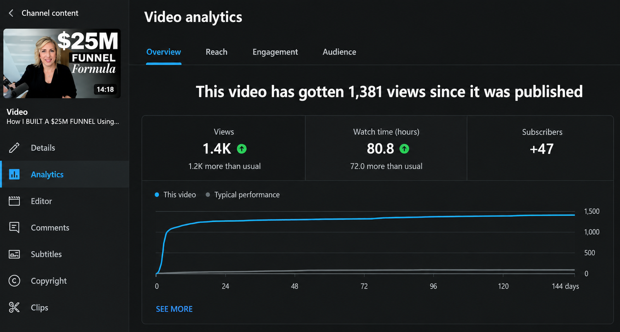Select the Watch time (hours) card
Viewport: 620px width, 332px height.
386,148
